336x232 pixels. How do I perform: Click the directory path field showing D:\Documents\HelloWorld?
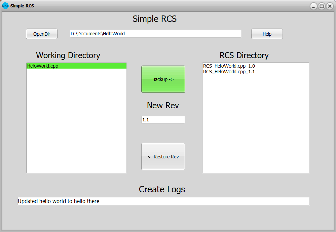coord(155,34)
